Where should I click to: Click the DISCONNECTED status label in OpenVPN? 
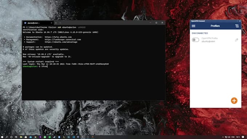[200, 33]
